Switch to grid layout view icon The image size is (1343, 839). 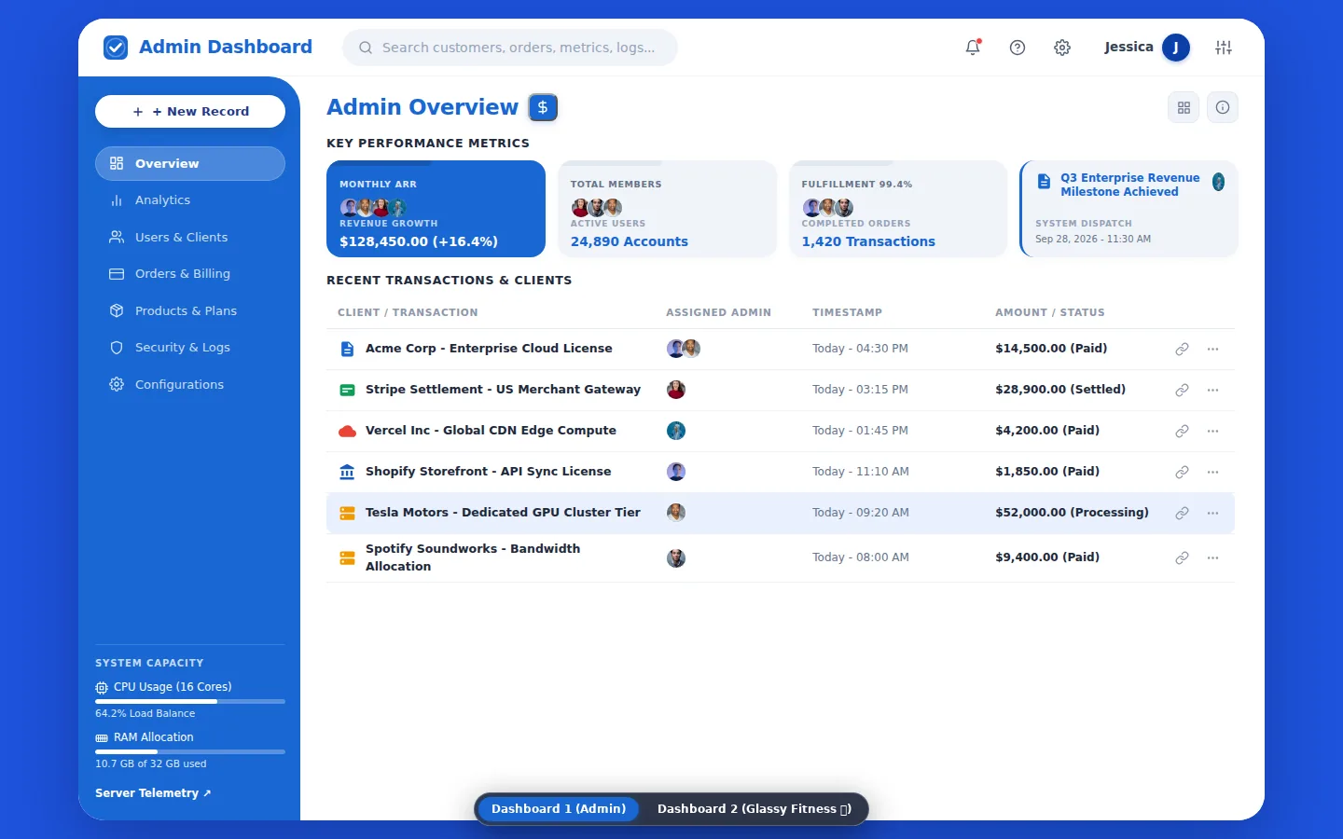pyautogui.click(x=1184, y=107)
